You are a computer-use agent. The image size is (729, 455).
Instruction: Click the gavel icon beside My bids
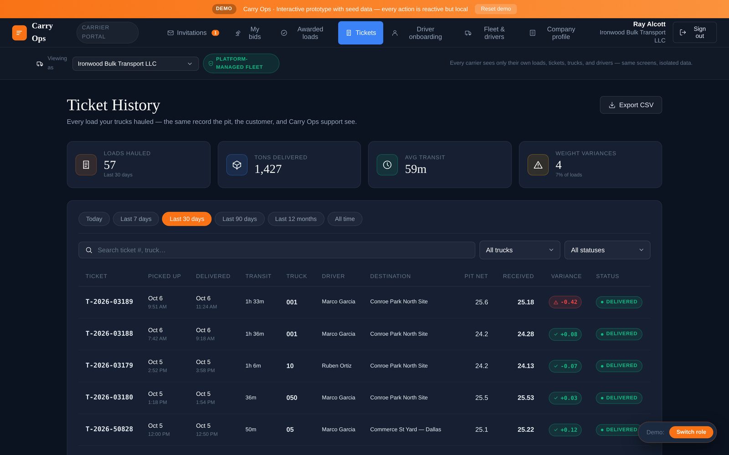point(238,33)
